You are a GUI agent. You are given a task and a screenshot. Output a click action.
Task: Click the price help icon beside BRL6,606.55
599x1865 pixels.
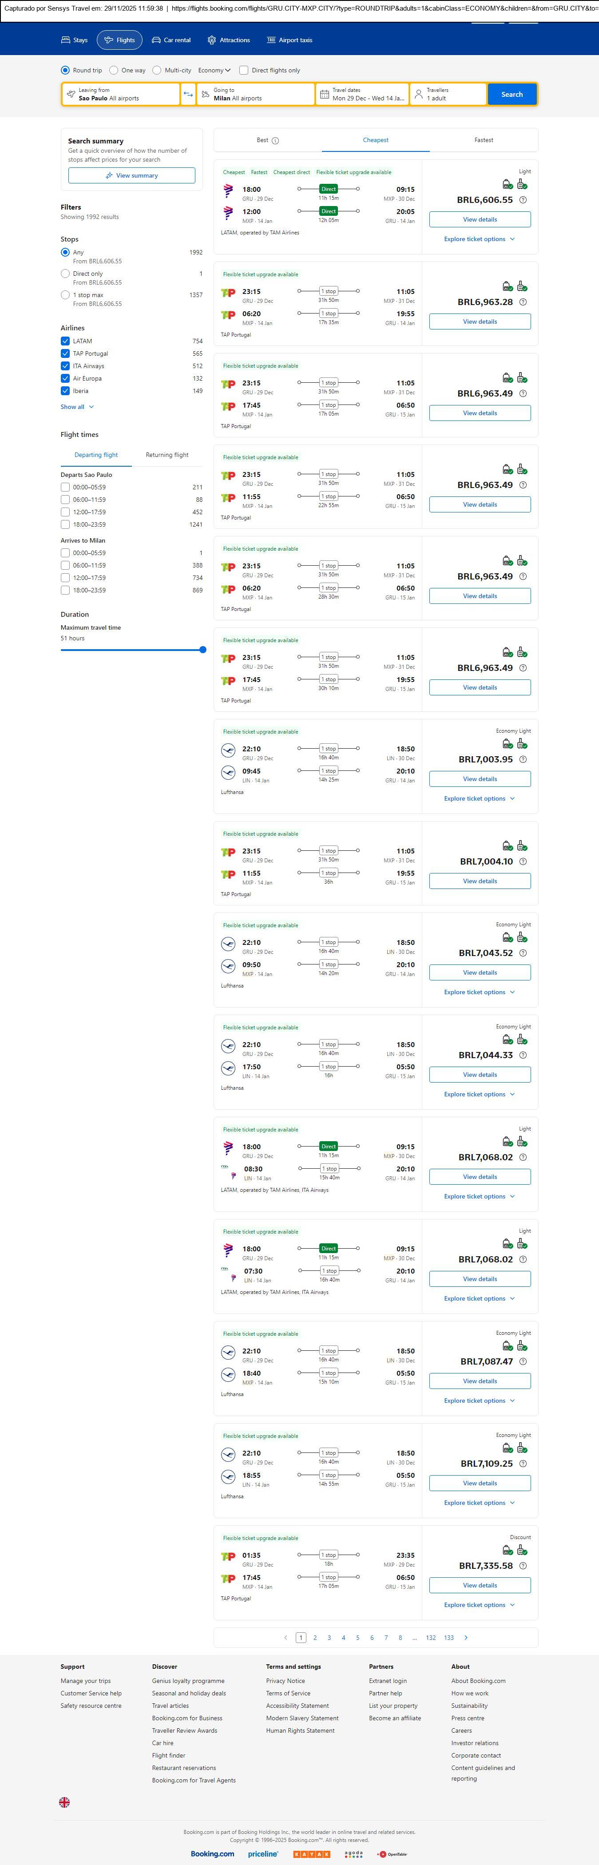click(x=523, y=200)
